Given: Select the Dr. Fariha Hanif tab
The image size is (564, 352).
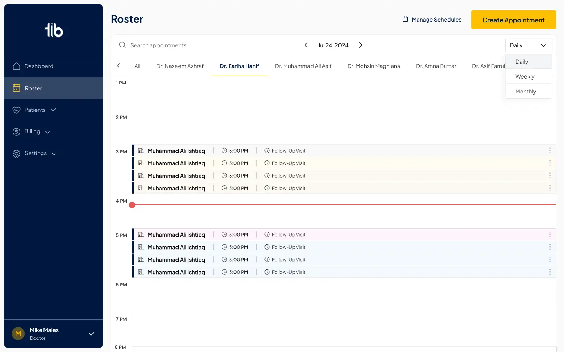Looking at the screenshot, I should (x=239, y=66).
